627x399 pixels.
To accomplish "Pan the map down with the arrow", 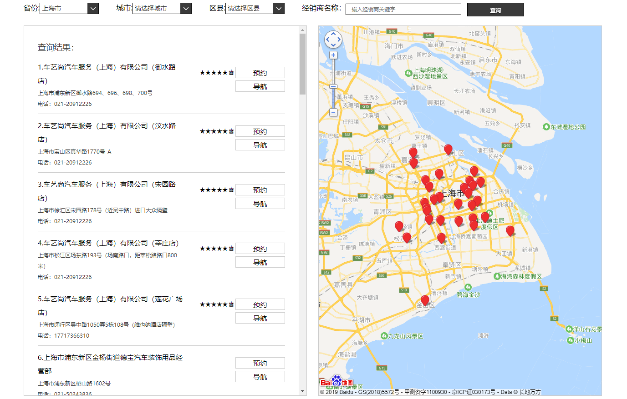I will tap(333, 45).
